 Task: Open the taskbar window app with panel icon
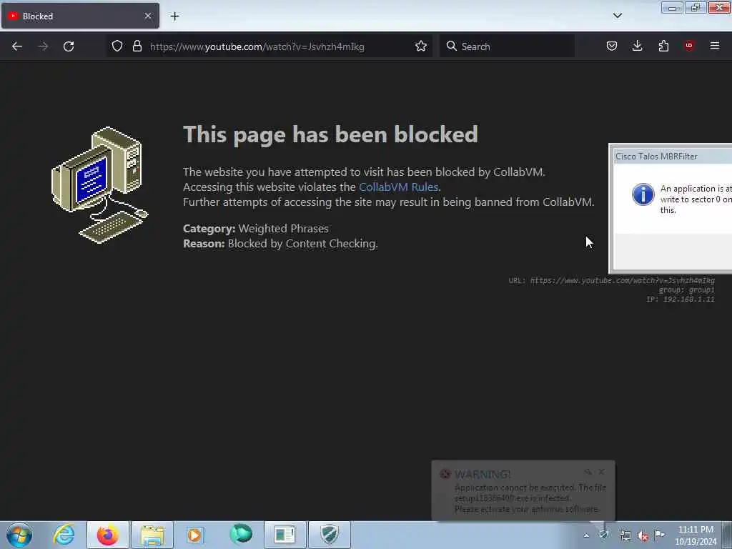click(285, 535)
